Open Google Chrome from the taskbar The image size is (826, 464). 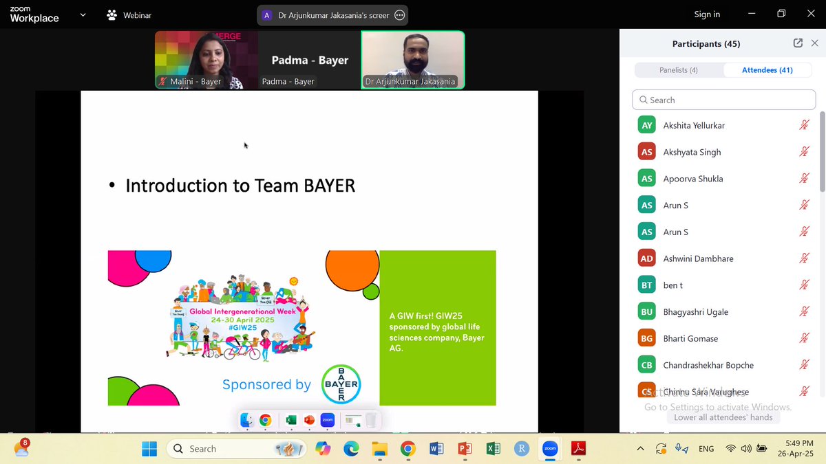[408, 449]
